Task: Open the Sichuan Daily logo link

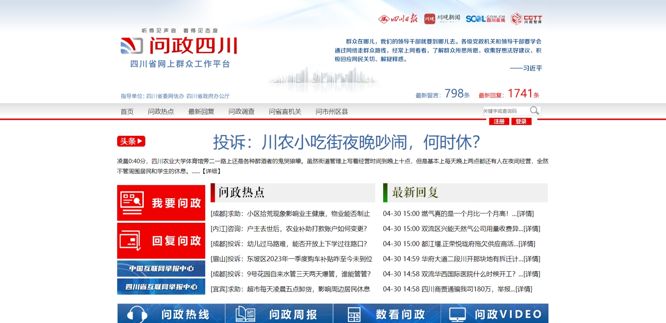Action: (398, 19)
